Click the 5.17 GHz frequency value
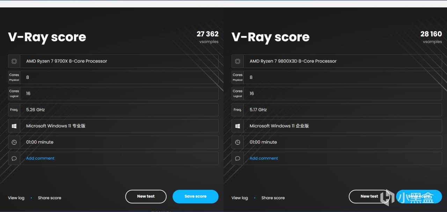447x212 pixels. point(258,110)
